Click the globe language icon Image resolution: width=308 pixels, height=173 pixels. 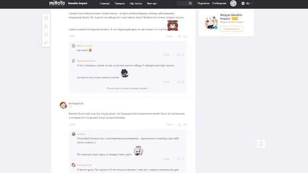click(243, 3)
